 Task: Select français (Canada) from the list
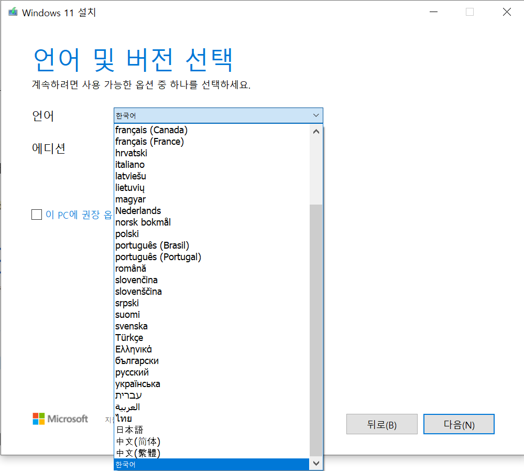[212, 130]
